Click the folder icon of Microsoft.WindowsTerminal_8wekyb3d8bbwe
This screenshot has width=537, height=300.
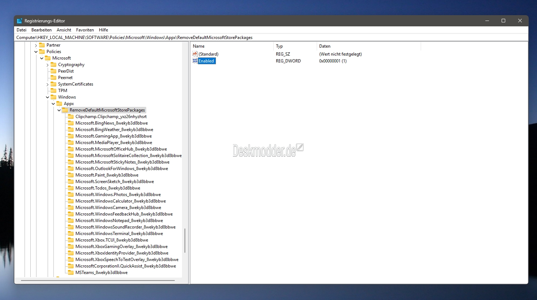(71, 234)
